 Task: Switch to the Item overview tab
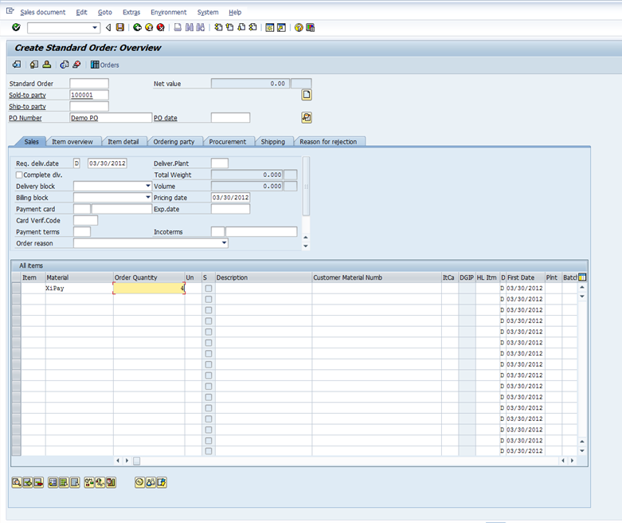tap(72, 142)
